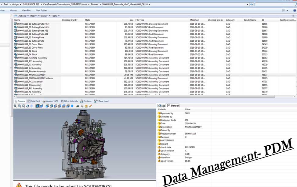
Task: Go to the Fixtures breadcrumb folder
Action: pyautogui.click(x=94, y=4)
